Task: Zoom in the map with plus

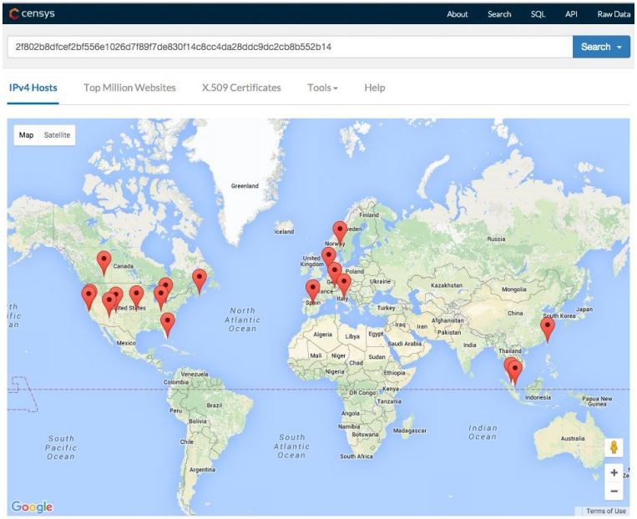Action: click(614, 473)
